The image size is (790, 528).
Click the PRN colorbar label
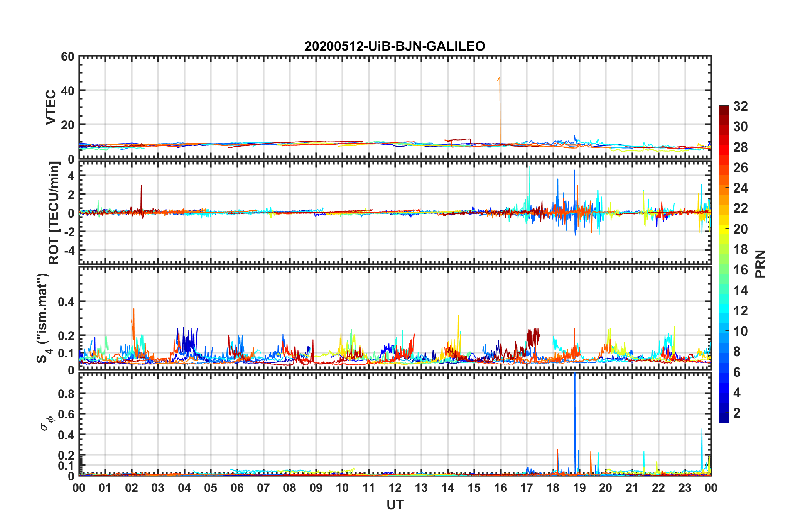pos(761,264)
